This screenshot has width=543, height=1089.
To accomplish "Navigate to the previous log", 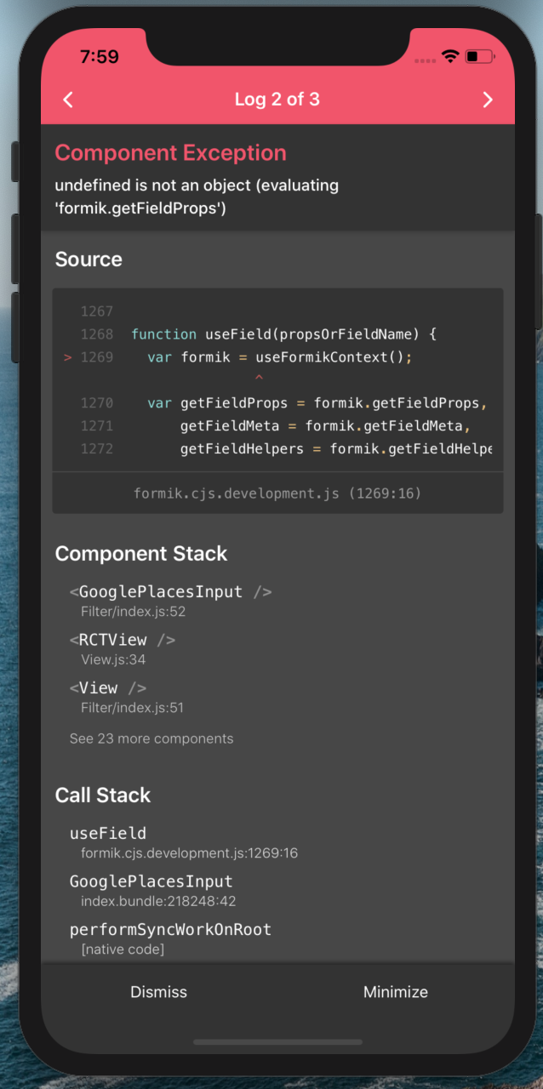I will click(67, 100).
